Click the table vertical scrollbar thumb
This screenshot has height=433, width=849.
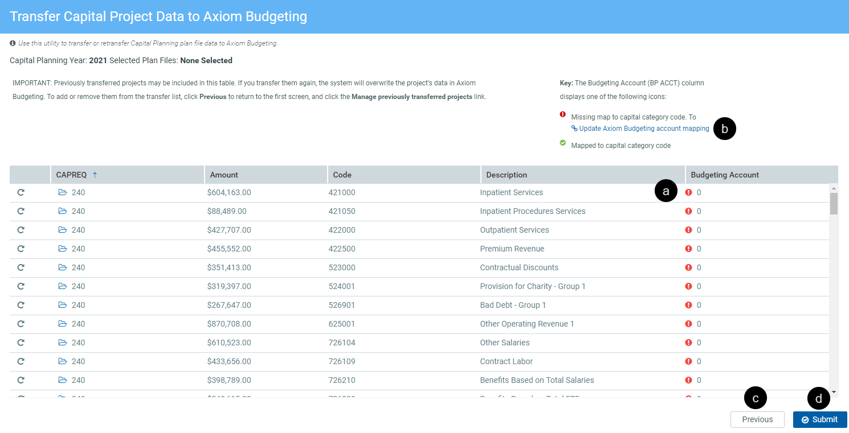tap(834, 203)
